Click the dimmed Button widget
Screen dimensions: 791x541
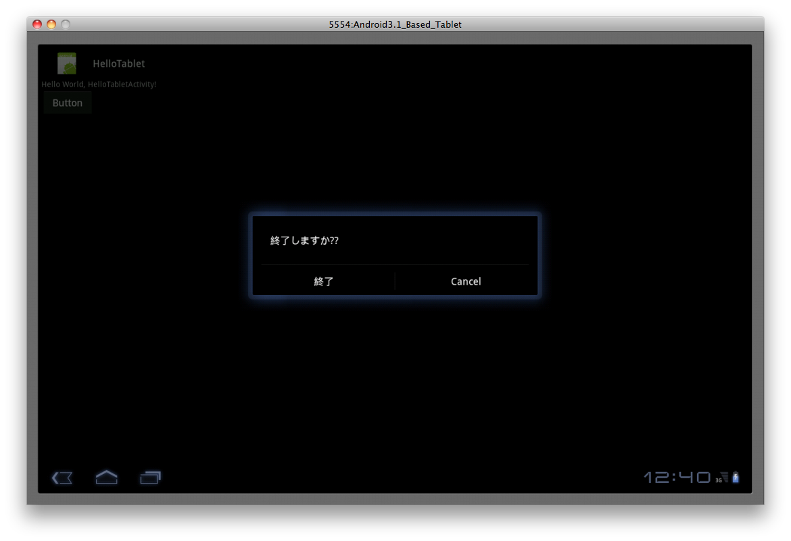coord(67,103)
